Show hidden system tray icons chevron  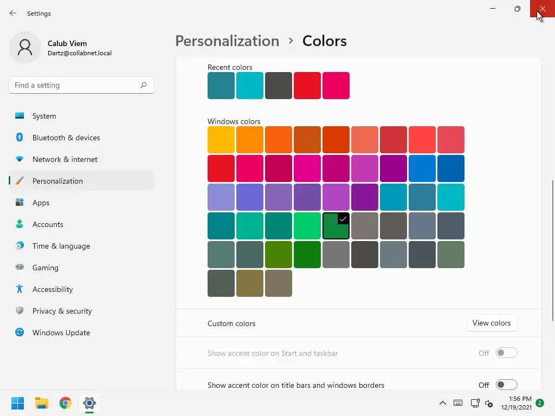tap(442, 403)
